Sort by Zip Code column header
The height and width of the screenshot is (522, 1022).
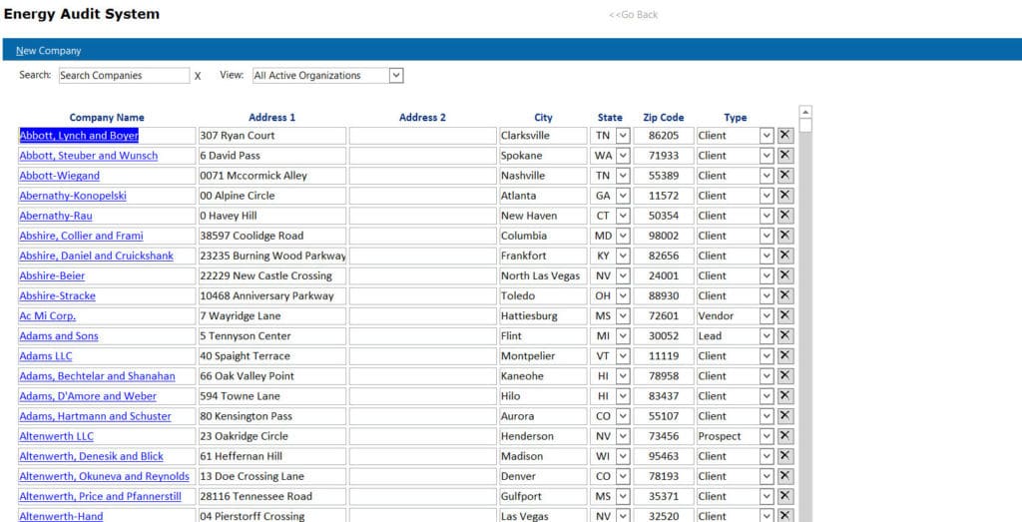pos(663,118)
